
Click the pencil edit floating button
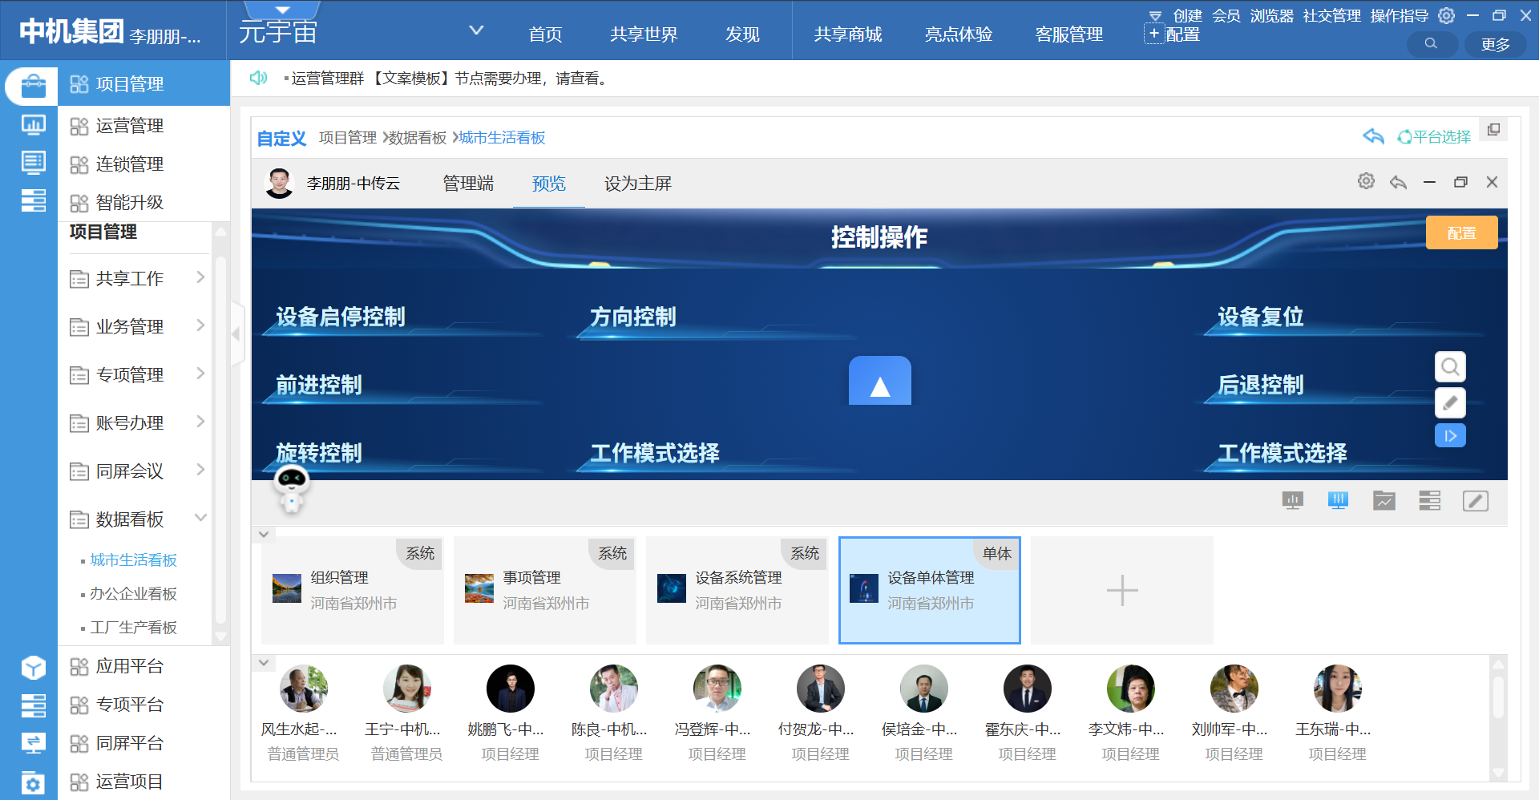1450,402
